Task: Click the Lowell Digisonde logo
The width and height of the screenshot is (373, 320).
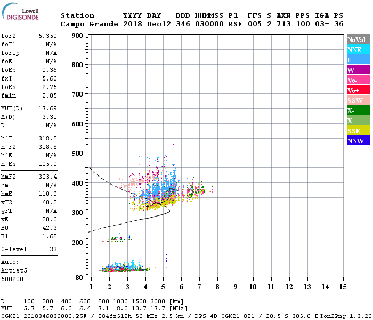Action: click(x=20, y=12)
